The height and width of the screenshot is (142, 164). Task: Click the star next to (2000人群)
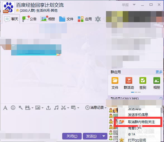point(18,10)
